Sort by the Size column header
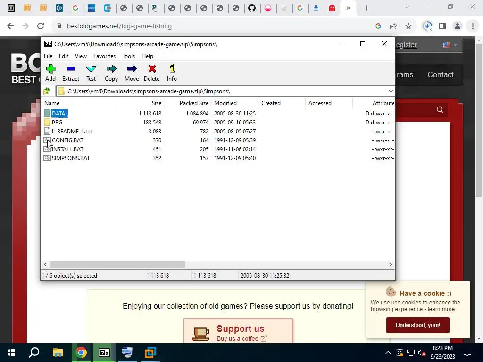Viewport: 483px width, 362px height. click(x=140, y=103)
